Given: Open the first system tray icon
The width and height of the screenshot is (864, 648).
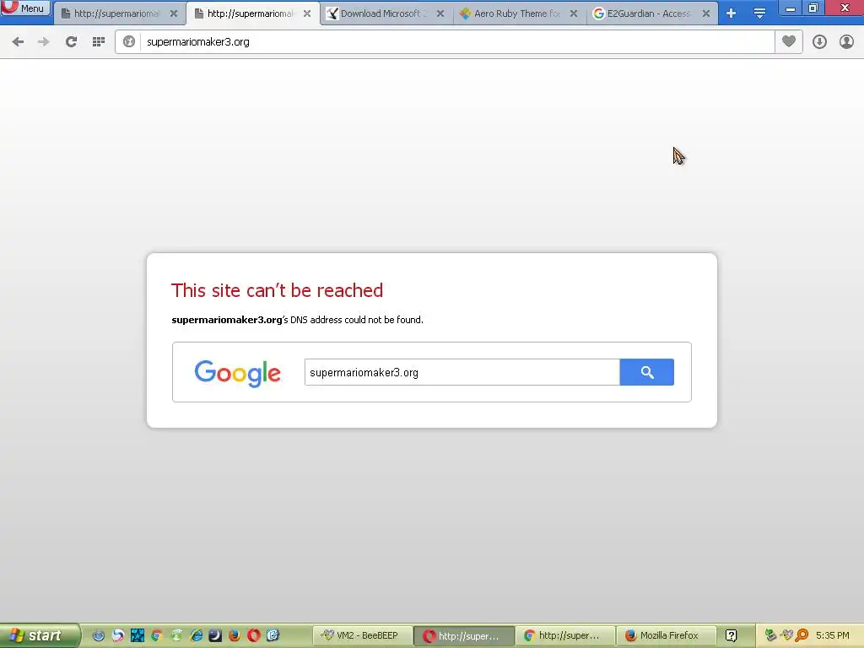Looking at the screenshot, I should tap(771, 635).
